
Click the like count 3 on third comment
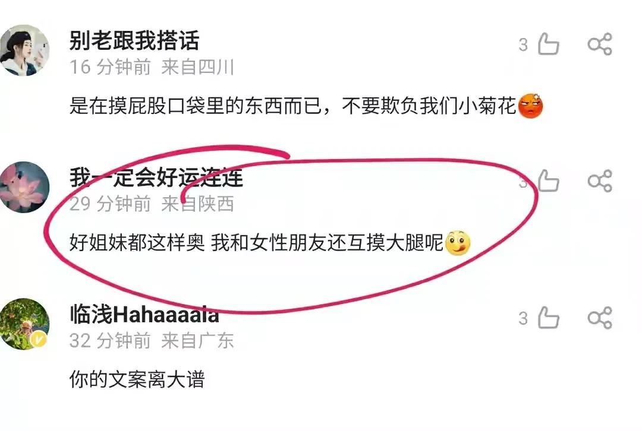click(x=523, y=319)
